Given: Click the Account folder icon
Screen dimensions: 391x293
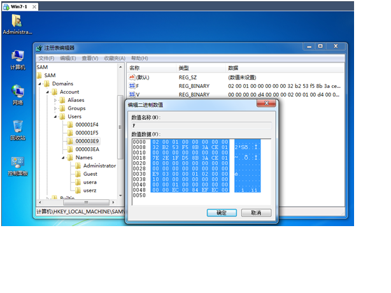Looking at the screenshot, I should tap(54, 92).
